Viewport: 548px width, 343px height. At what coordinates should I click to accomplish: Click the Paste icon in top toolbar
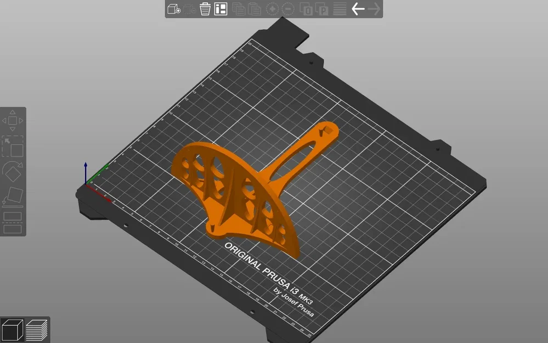point(255,9)
